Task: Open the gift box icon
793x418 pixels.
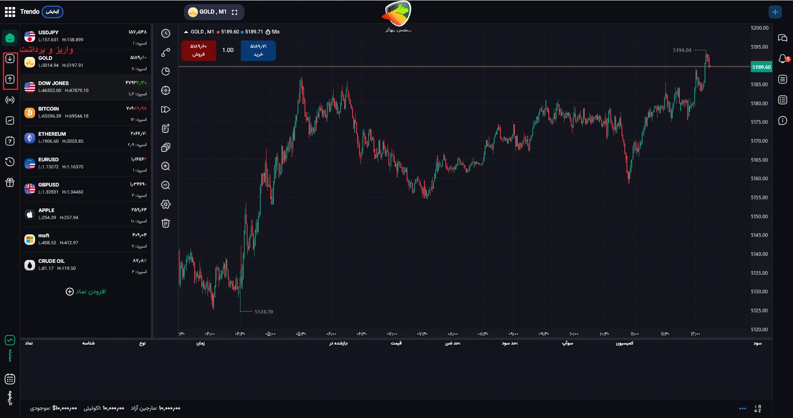Action: point(10,182)
